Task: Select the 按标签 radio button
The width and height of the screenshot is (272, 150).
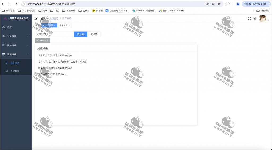Action: (94, 34)
